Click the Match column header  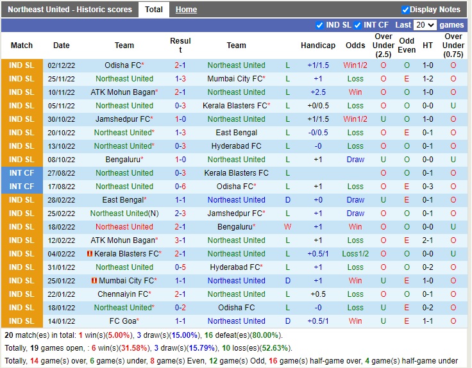pyautogui.click(x=22, y=46)
